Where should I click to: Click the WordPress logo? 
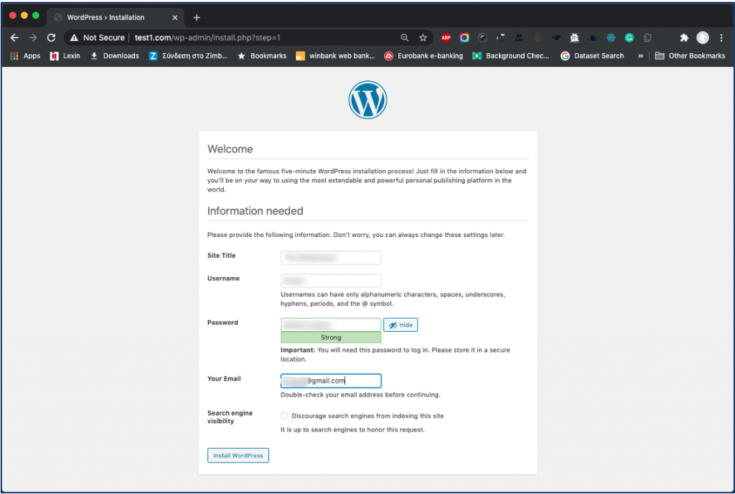[x=367, y=99]
